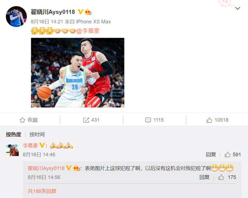Viewport: 248px width, 198px height.
Task: Open the 翟晓川Aysy0118 username in the post header
Action: pyautogui.click(x=53, y=12)
